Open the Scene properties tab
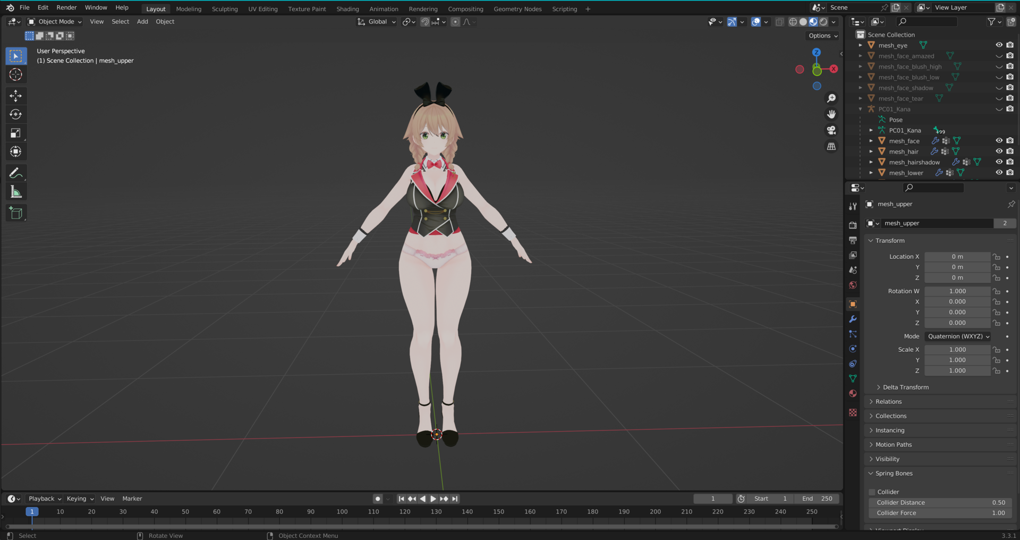 (x=853, y=270)
